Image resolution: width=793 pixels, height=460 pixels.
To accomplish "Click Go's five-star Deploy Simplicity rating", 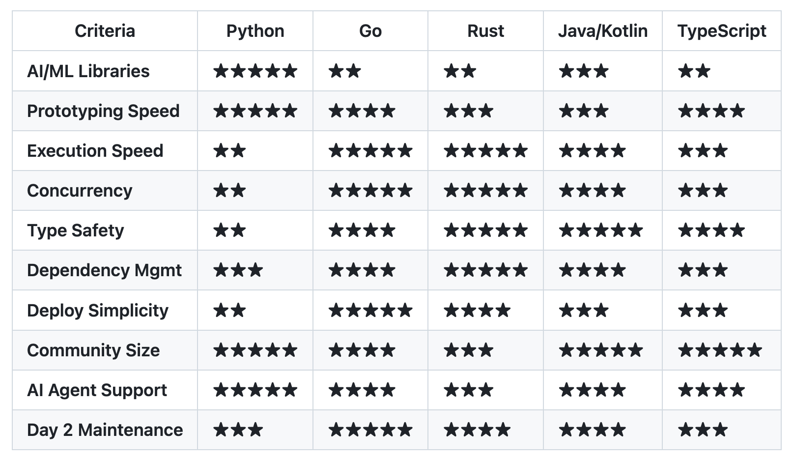I will 370,311.
